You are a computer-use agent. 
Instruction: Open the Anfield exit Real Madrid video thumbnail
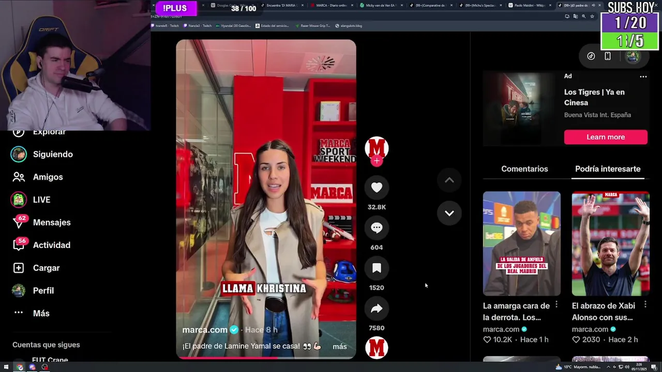click(521, 243)
